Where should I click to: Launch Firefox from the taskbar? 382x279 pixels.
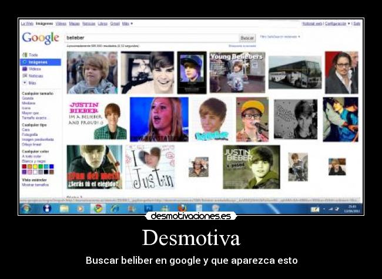click(x=182, y=208)
